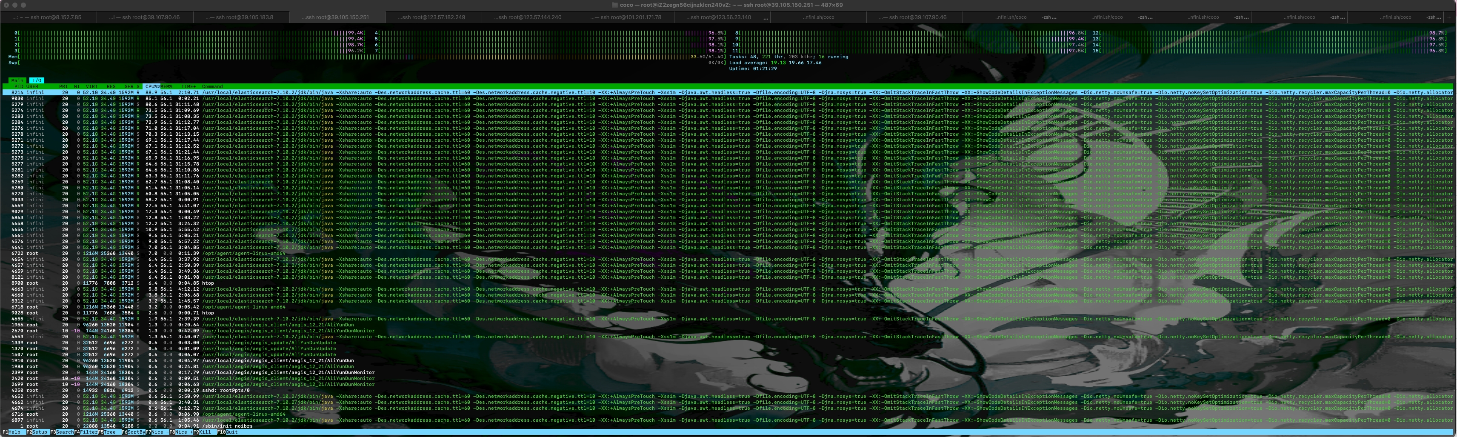Select process row with PID 9033
1457x437 pixels.
[728, 200]
